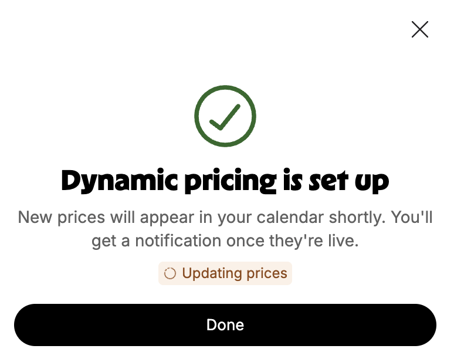Dismiss the confirmation via the top-right X

pos(419,29)
